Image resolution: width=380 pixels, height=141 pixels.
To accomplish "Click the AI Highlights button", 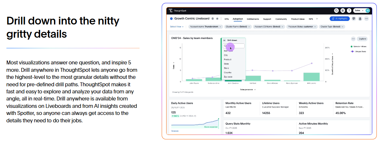I will [x=339, y=19].
